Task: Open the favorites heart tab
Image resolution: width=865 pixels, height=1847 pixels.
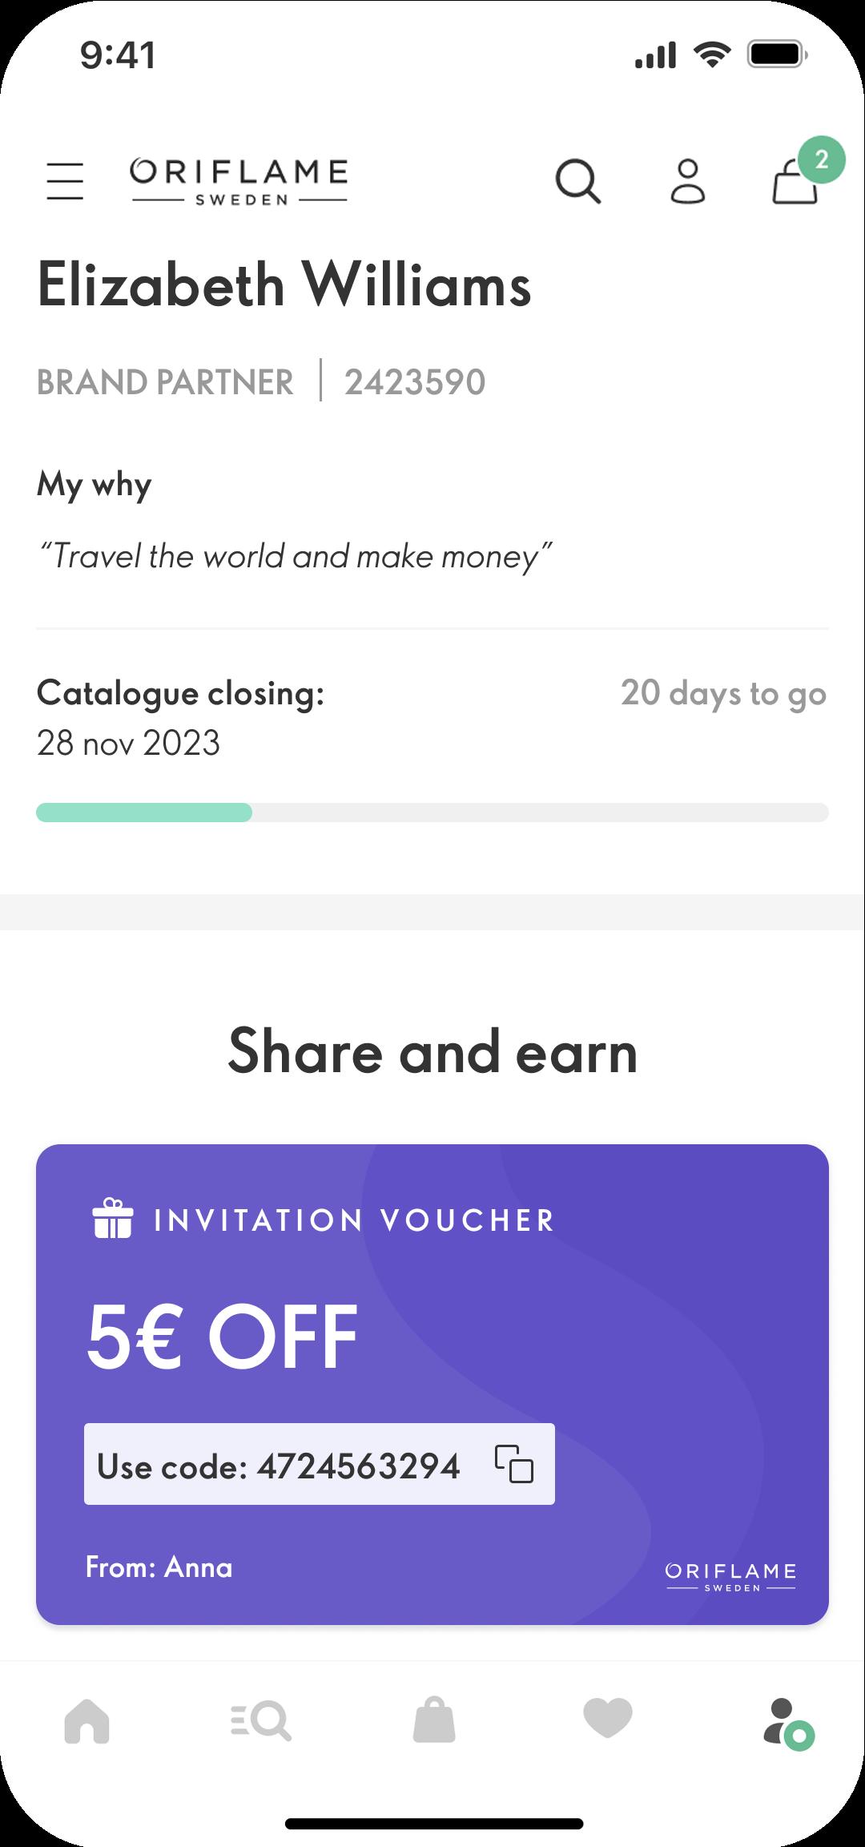Action: (x=608, y=1718)
